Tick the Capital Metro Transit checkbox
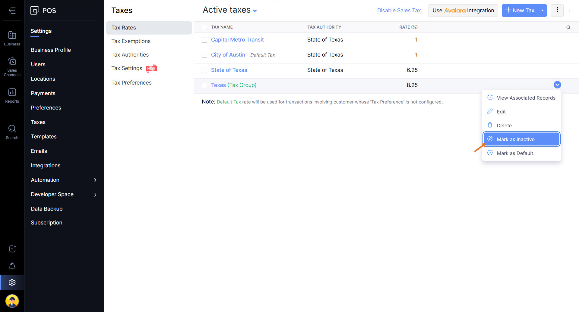This screenshot has height=312, width=579. (x=204, y=40)
